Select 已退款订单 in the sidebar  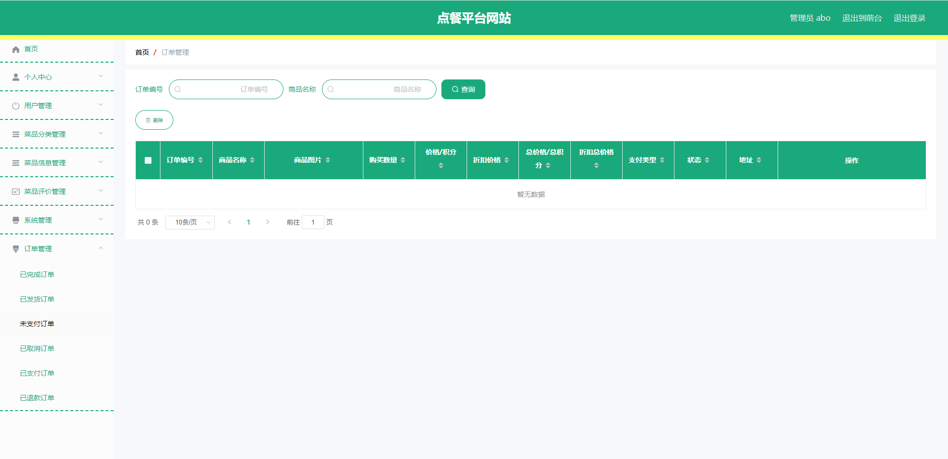[37, 398]
